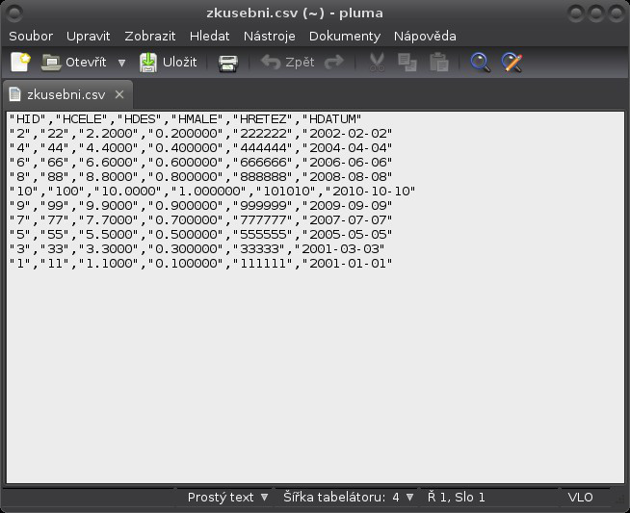
Task: Open the Šířka tabelátoru dropdown
Action: (349, 498)
